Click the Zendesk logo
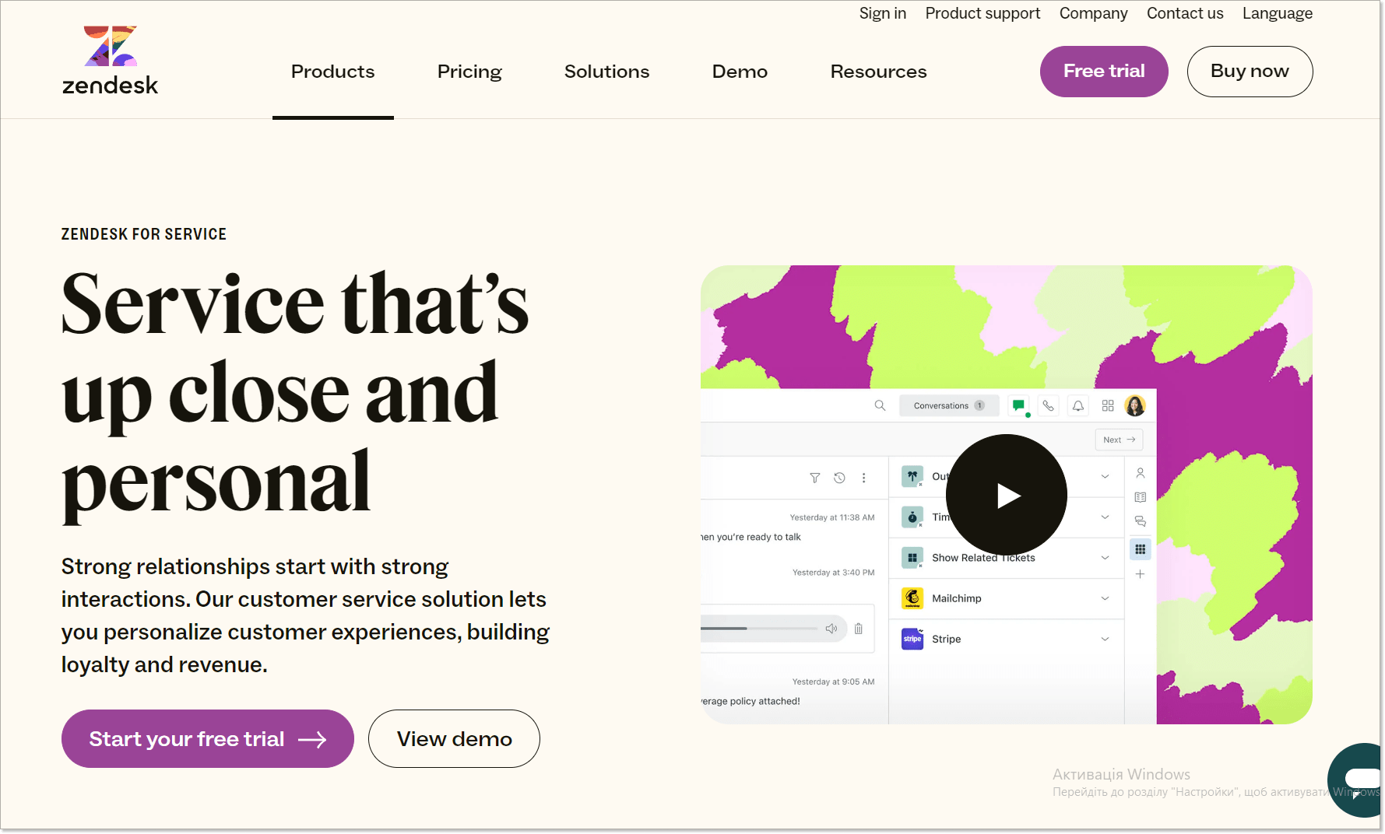This screenshot has width=1385, height=834. click(x=110, y=61)
